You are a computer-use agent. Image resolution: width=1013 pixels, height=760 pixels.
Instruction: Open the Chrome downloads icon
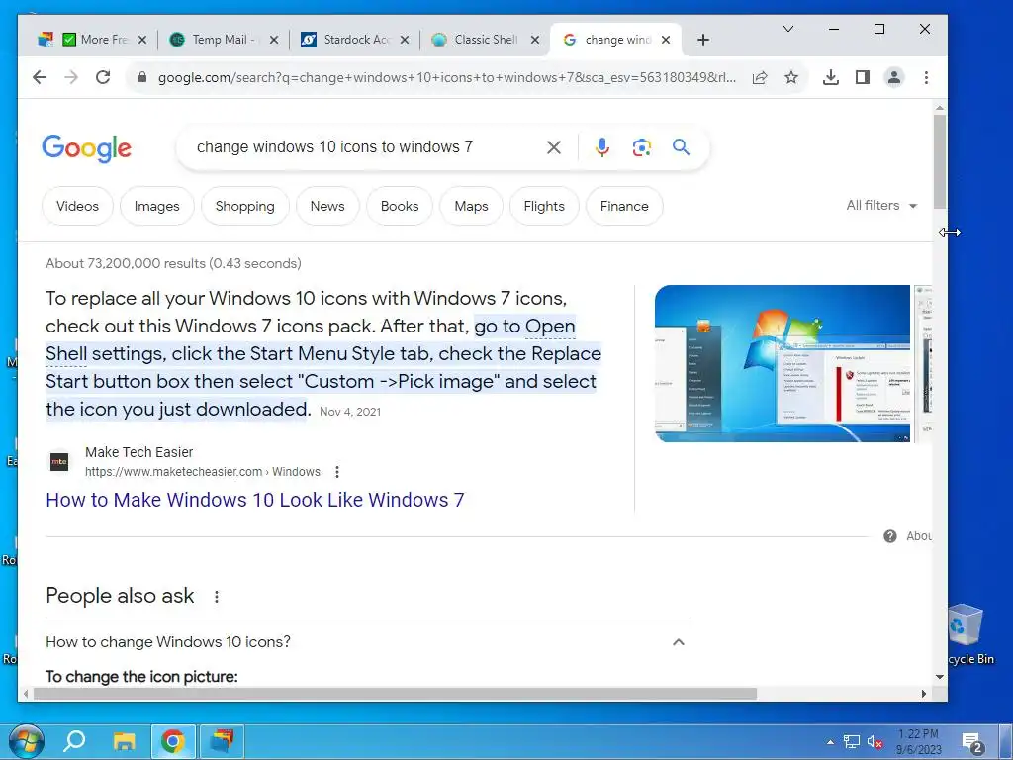click(x=831, y=77)
